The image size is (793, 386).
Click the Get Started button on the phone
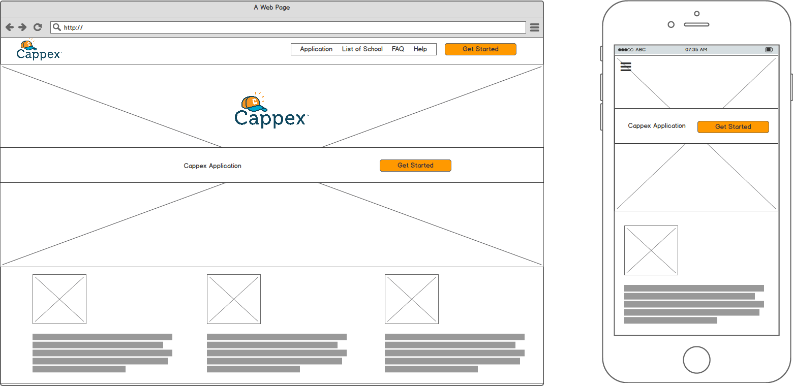pos(733,127)
